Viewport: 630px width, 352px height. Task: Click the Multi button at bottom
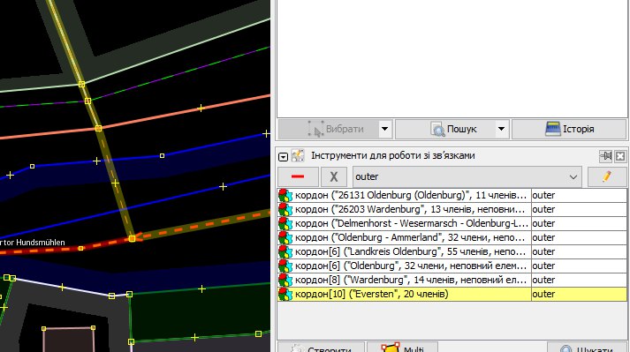tap(402, 348)
